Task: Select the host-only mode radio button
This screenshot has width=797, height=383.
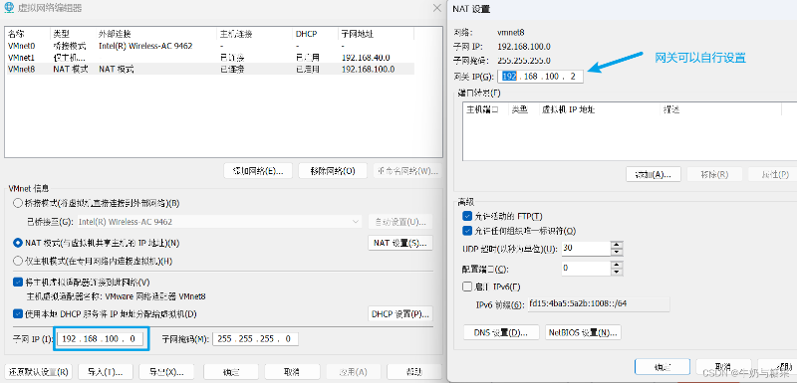Action: (18, 262)
